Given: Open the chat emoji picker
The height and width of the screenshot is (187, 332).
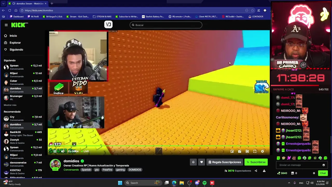Looking at the screenshot, I should point(324,165).
